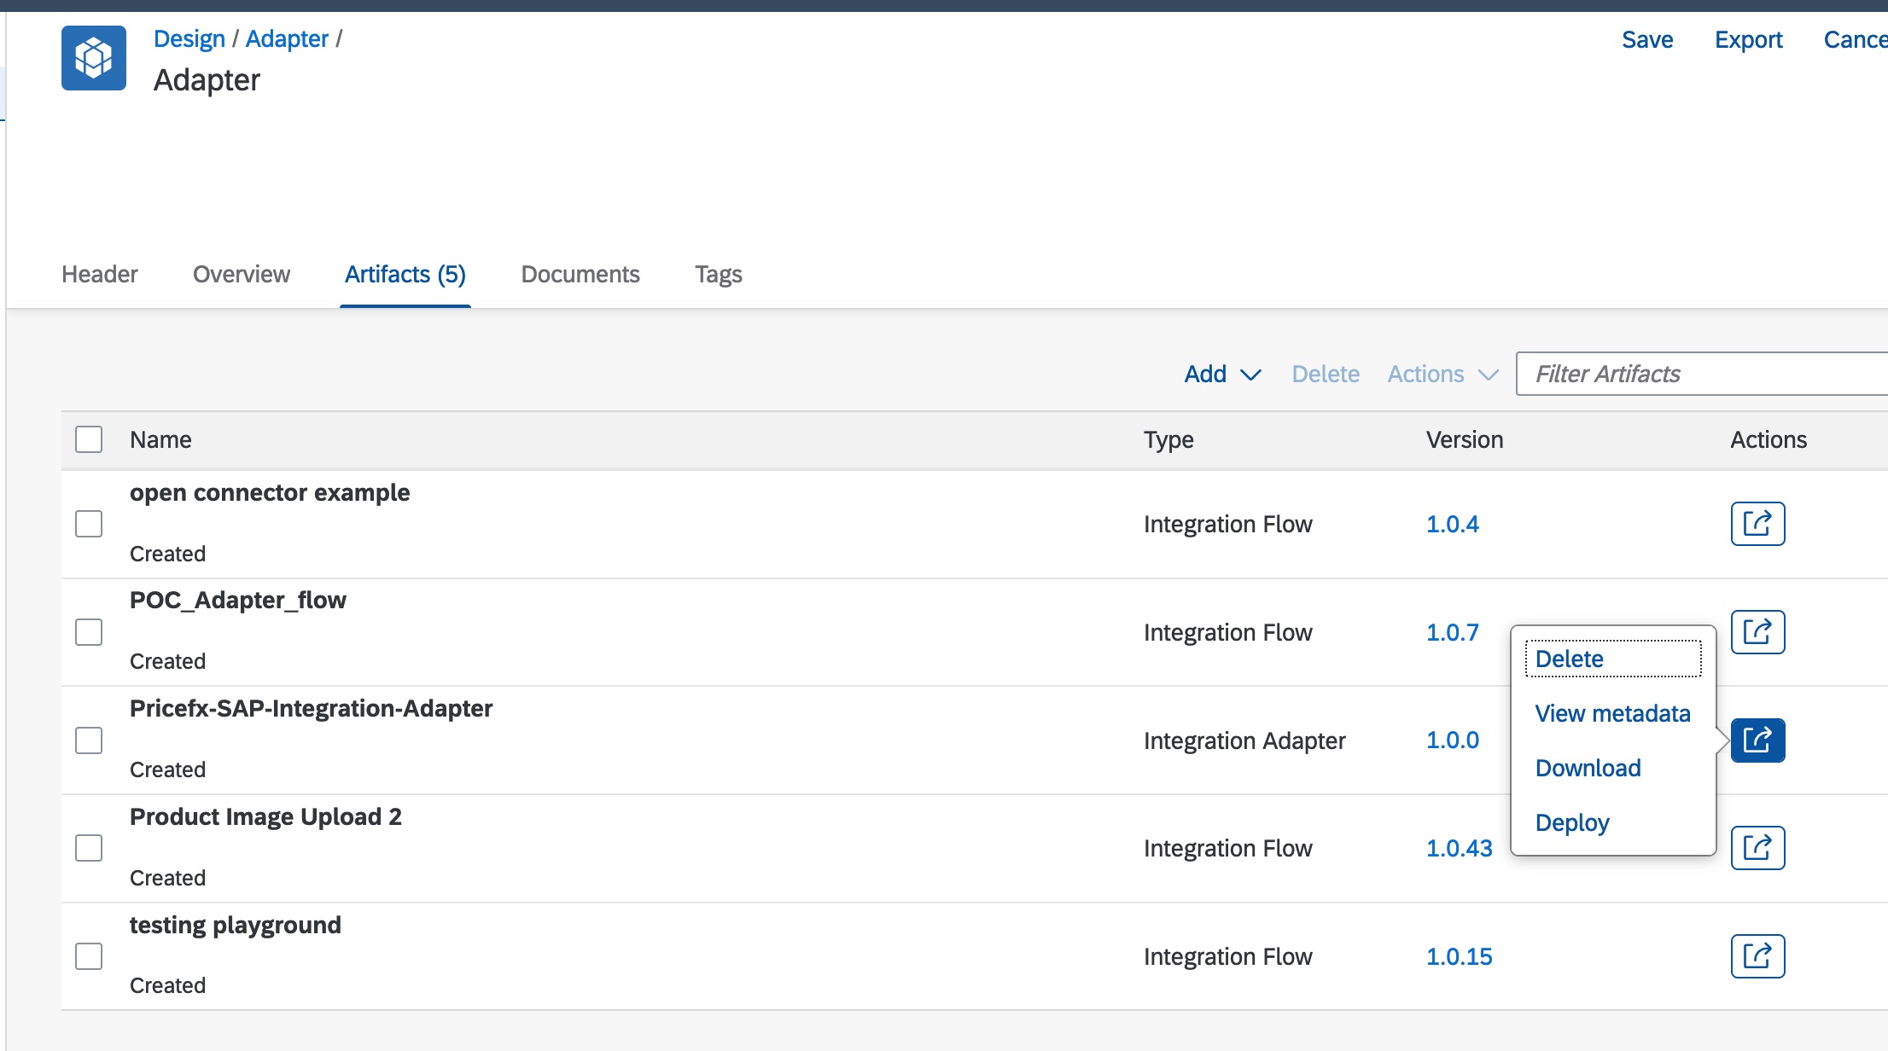Check the box for open connector example
The image size is (1888, 1051).
[89, 524]
